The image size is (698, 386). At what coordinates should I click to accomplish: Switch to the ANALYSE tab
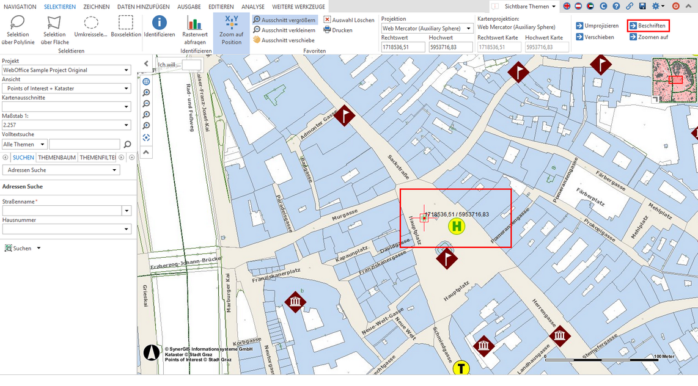point(253,7)
